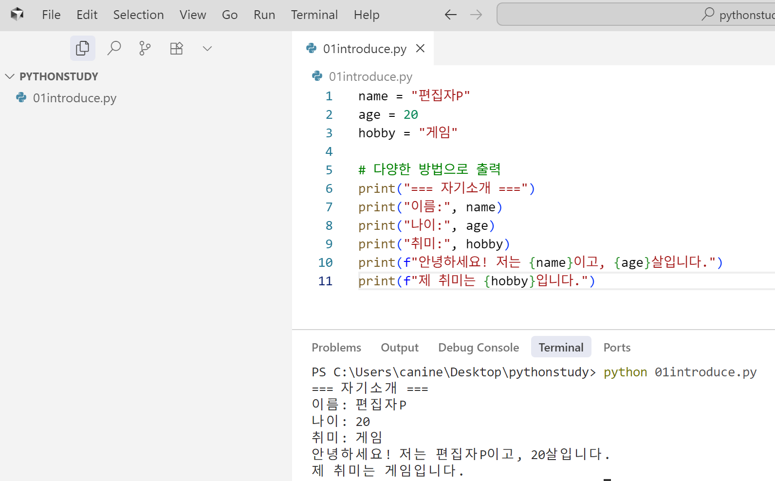Image resolution: width=775 pixels, height=481 pixels.
Task: Select the Terminal panel tab
Action: pyautogui.click(x=561, y=347)
